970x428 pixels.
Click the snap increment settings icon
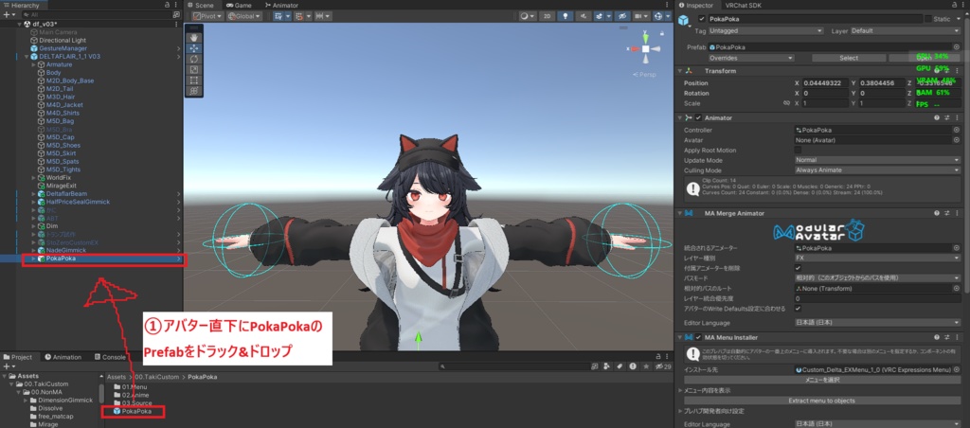[323, 16]
